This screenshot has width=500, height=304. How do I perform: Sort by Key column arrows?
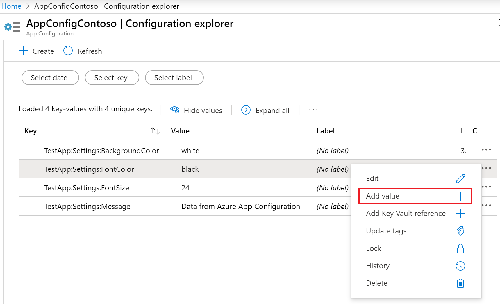155,131
